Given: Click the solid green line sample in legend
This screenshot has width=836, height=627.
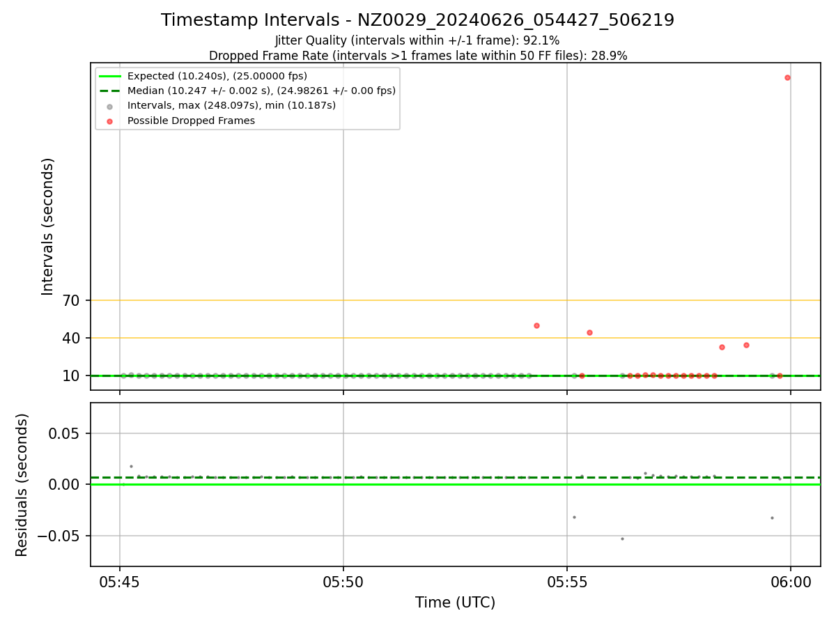Looking at the screenshot, I should (110, 76).
